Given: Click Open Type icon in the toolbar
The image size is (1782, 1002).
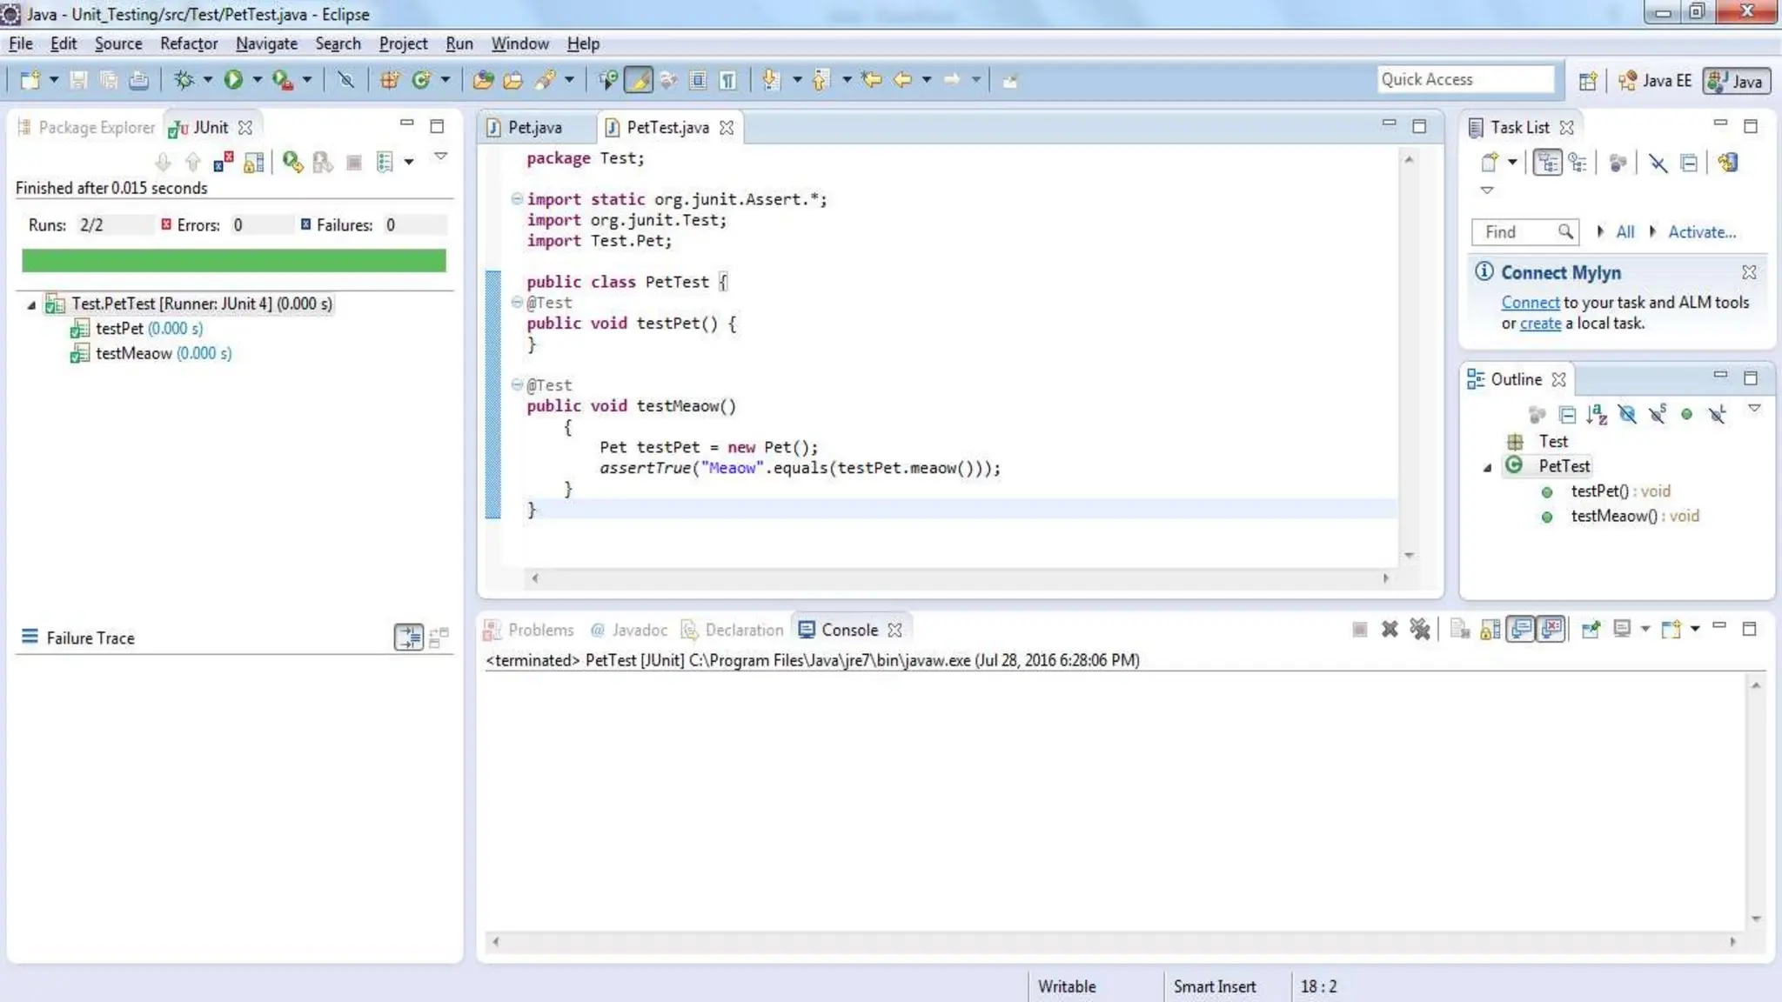Looking at the screenshot, I should [483, 80].
